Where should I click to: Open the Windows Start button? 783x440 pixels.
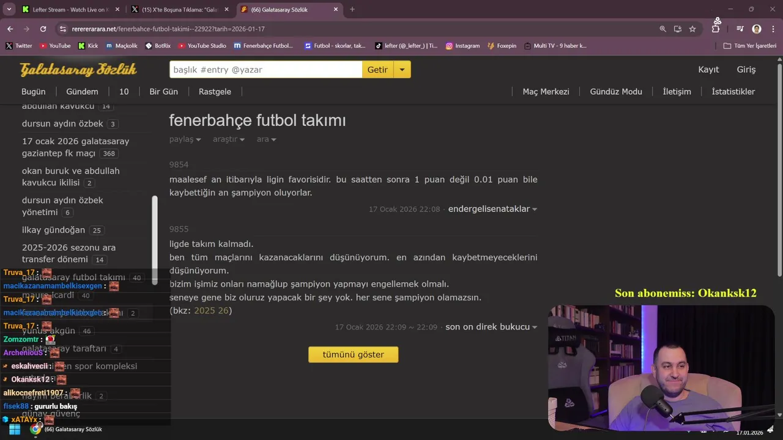(14, 429)
